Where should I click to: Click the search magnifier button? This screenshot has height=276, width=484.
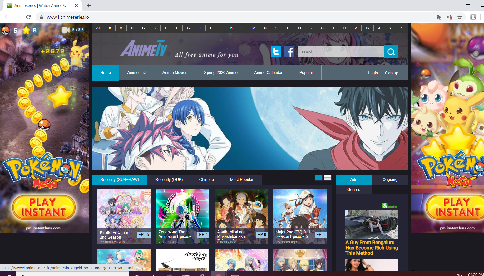(x=391, y=51)
